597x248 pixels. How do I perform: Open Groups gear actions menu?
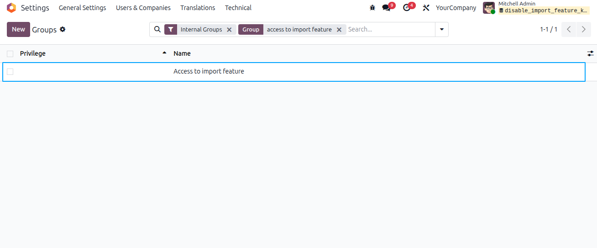pyautogui.click(x=63, y=29)
